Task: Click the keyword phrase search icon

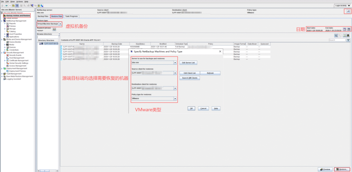Action: pyautogui.click(x=54, y=30)
